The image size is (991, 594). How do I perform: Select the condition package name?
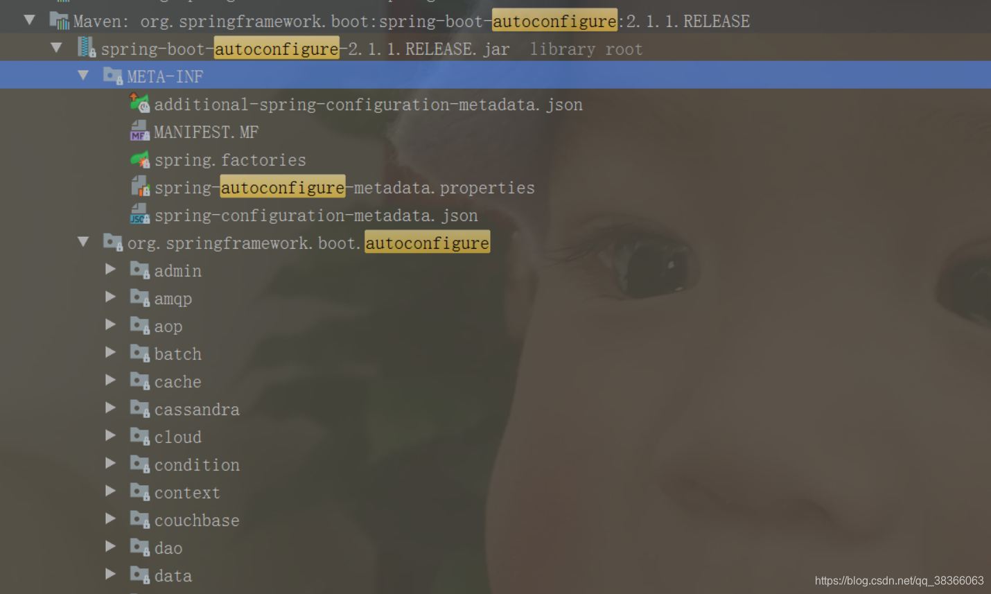point(197,465)
